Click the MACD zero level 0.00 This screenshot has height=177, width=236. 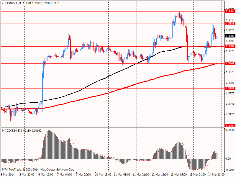pos(228,159)
